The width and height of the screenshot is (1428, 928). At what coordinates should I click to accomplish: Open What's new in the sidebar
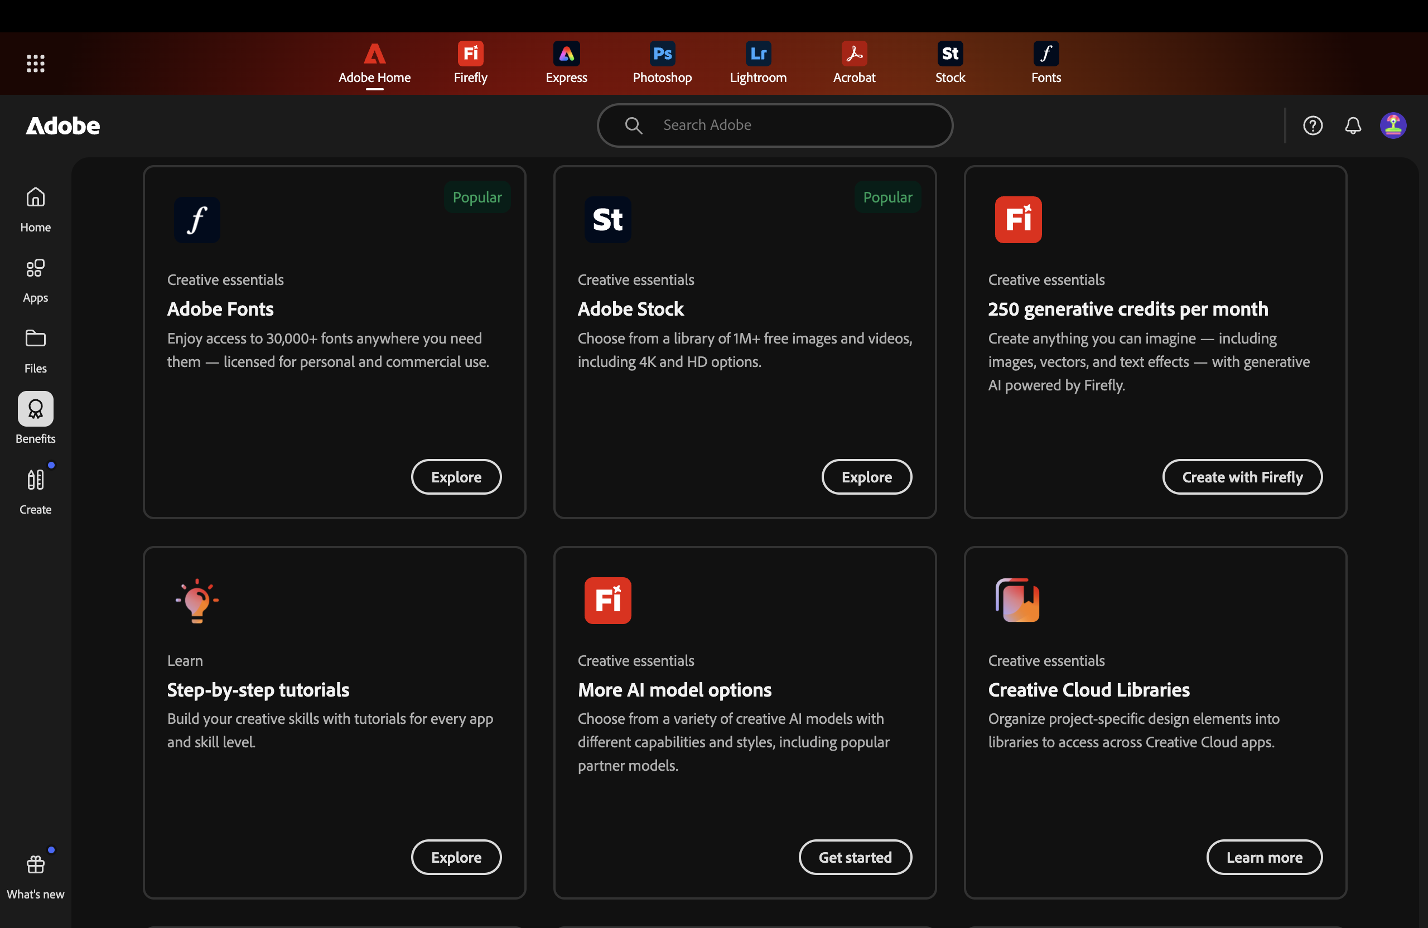[35, 876]
